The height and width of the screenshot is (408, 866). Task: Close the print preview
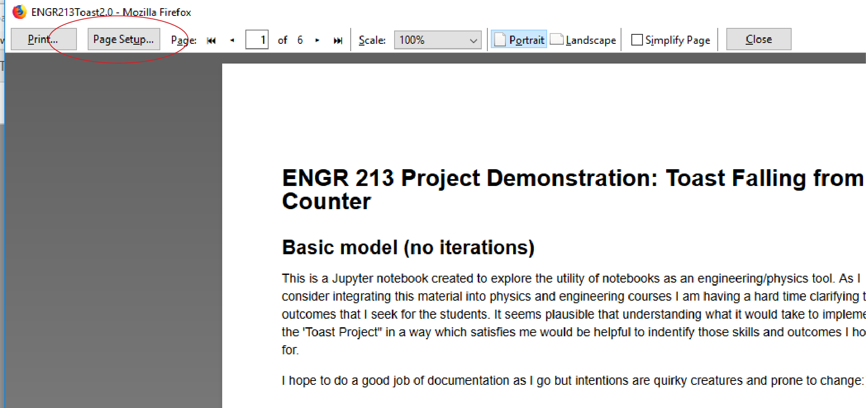click(758, 40)
